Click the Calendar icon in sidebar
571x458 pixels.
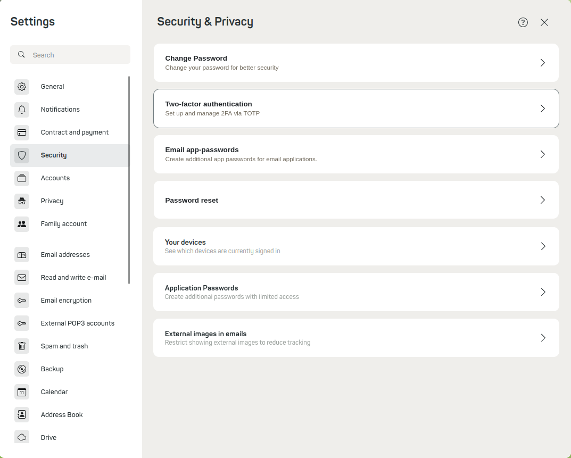pos(22,392)
